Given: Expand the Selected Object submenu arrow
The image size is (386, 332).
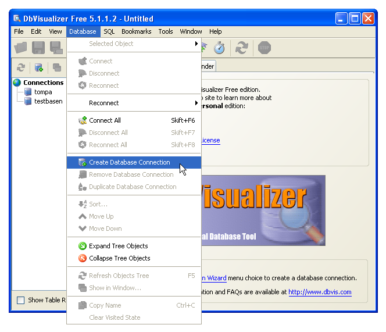Looking at the screenshot, I should click(196, 44).
